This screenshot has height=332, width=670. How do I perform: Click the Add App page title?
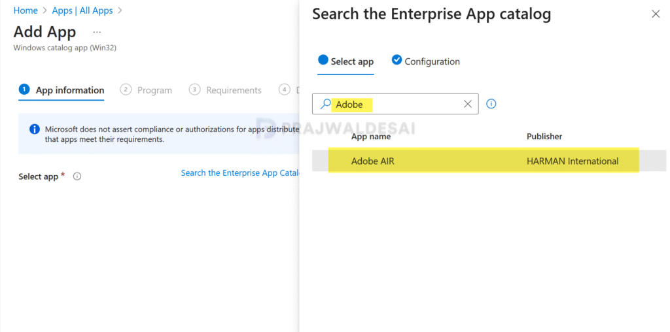(45, 32)
